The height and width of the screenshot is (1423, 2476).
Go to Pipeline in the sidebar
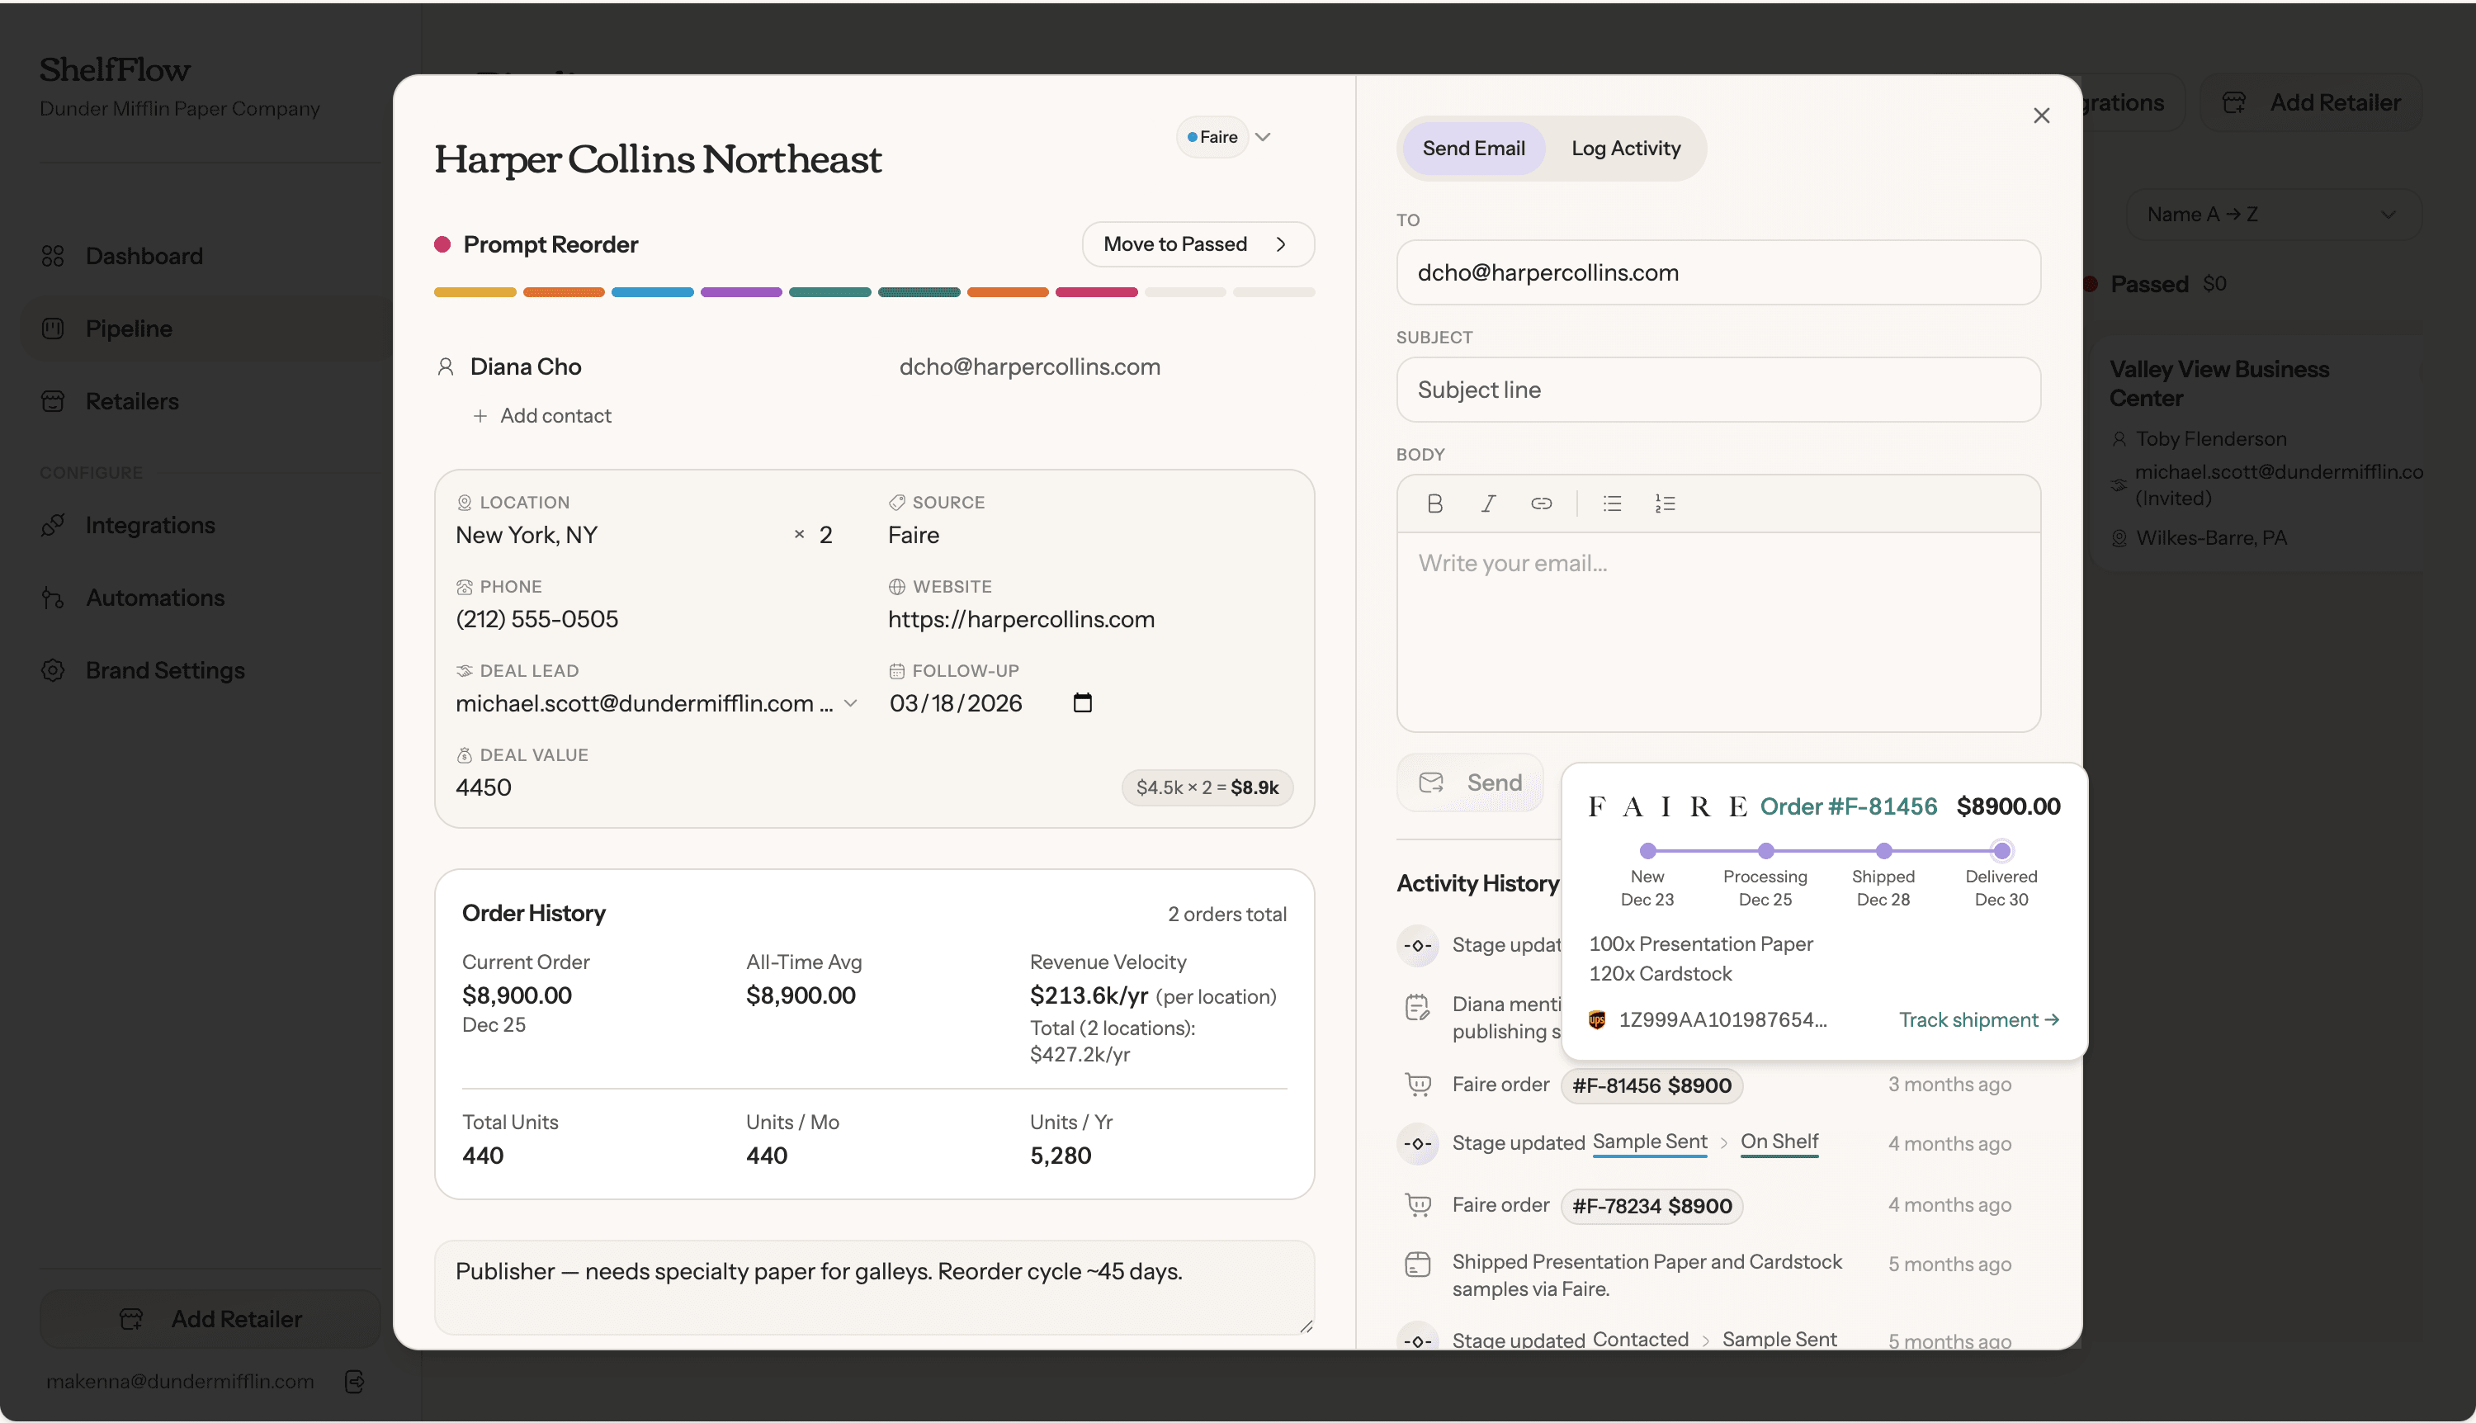[x=129, y=329]
